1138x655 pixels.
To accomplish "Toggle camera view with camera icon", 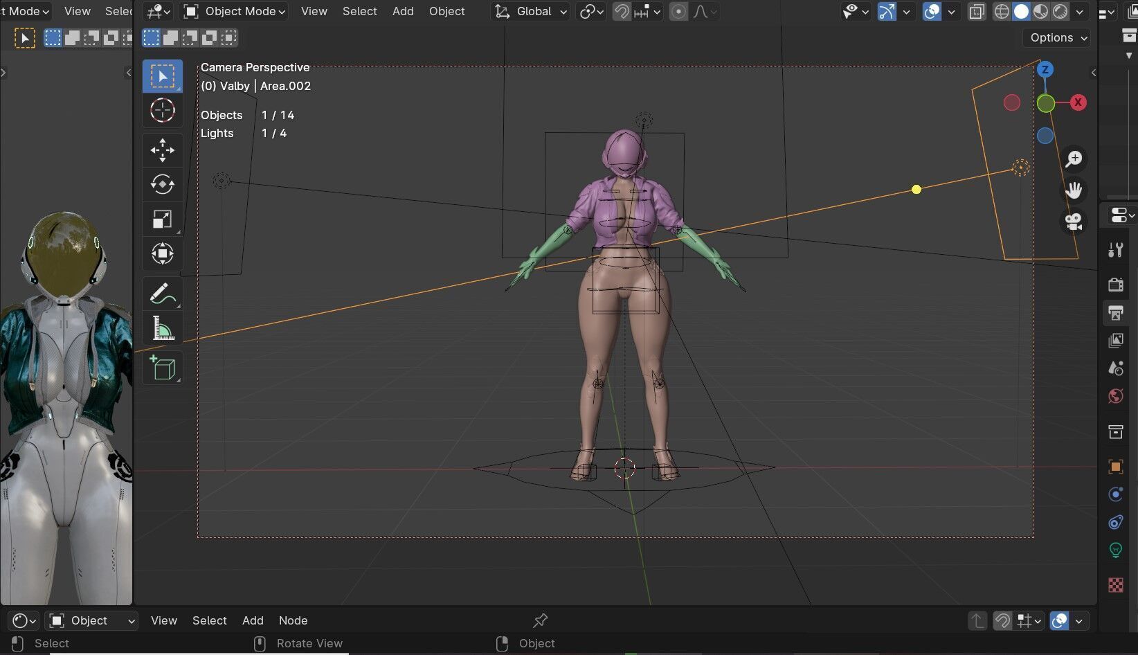I will click(1074, 222).
